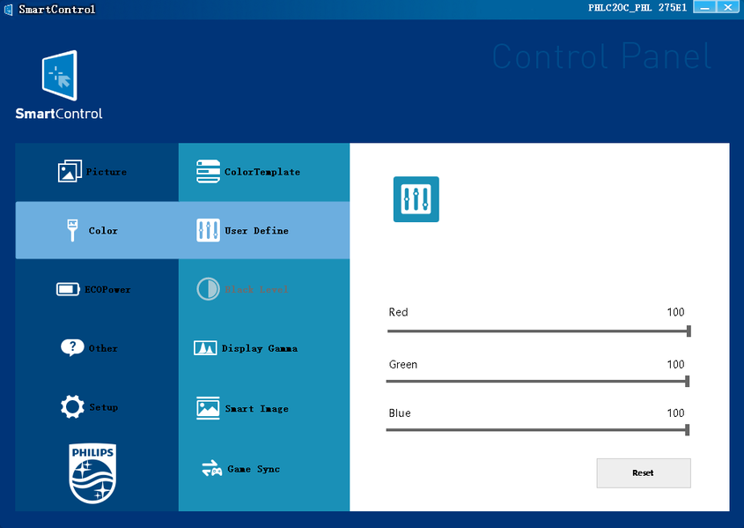Image resolution: width=744 pixels, height=528 pixels.
Task: Click the Game Sync controller icon
Action: [x=211, y=469]
